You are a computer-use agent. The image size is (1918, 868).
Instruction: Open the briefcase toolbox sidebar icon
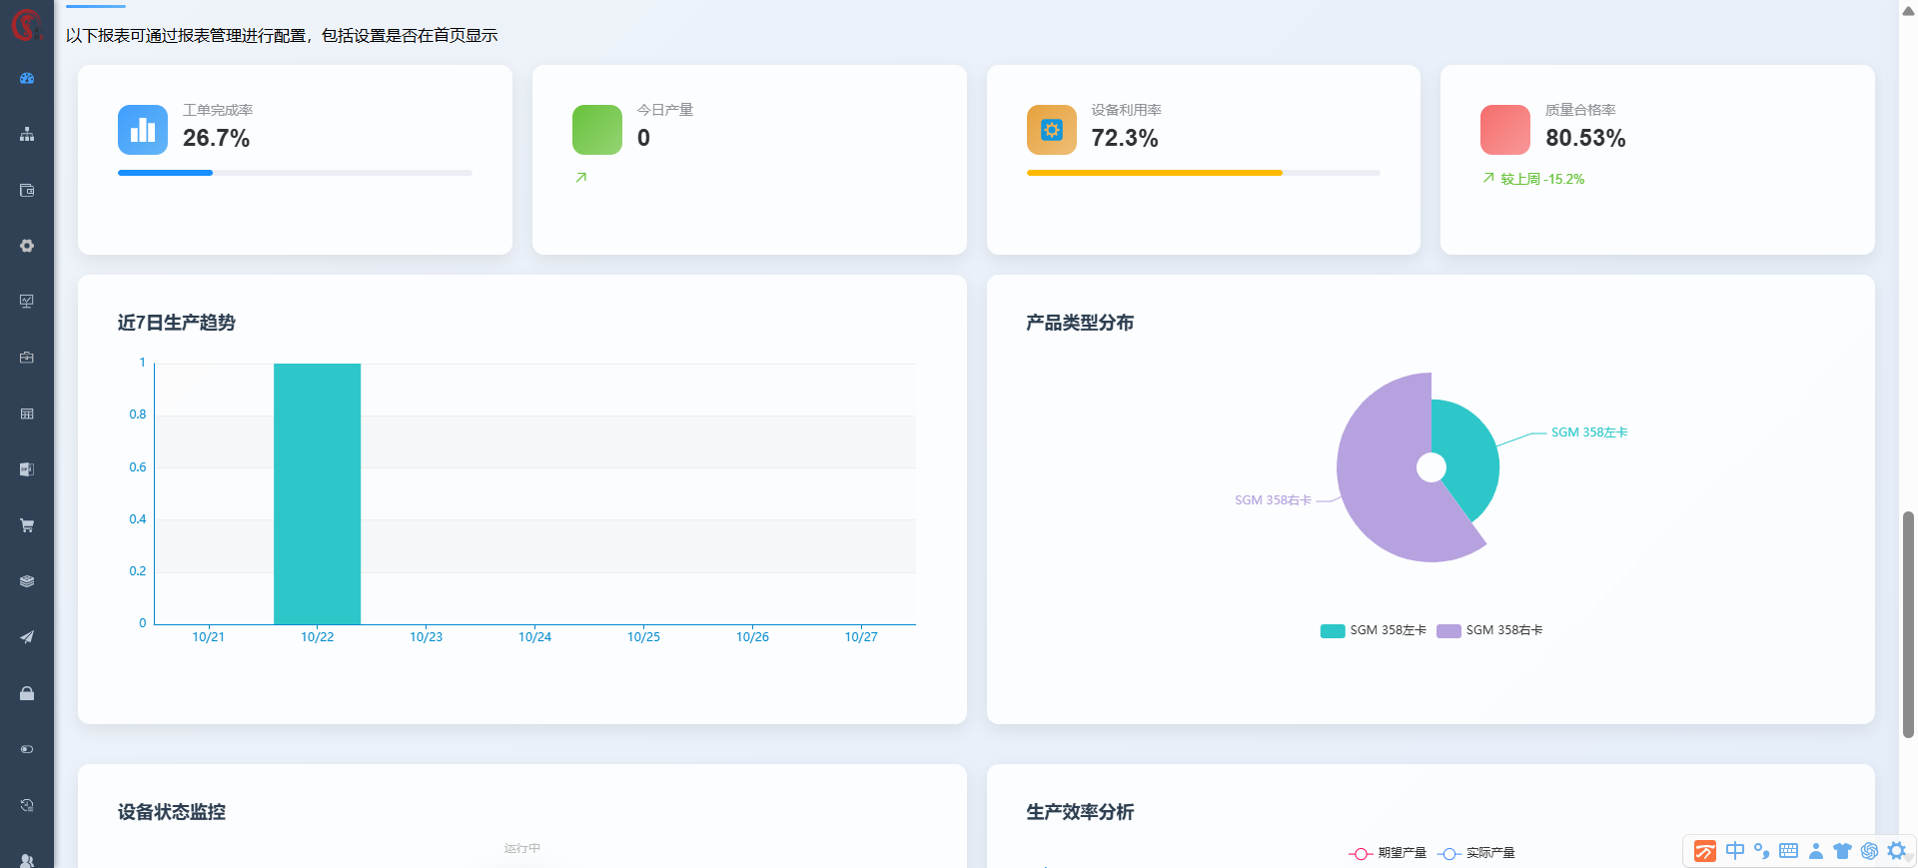coord(27,358)
